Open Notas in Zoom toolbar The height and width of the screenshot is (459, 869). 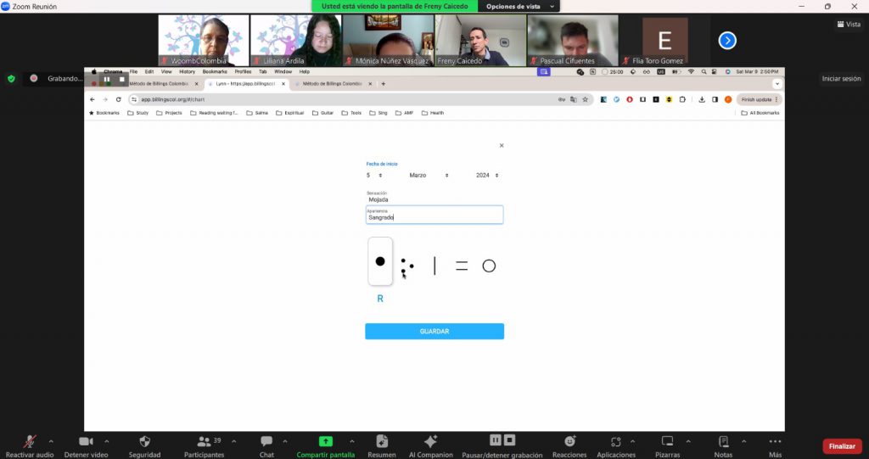tap(723, 447)
